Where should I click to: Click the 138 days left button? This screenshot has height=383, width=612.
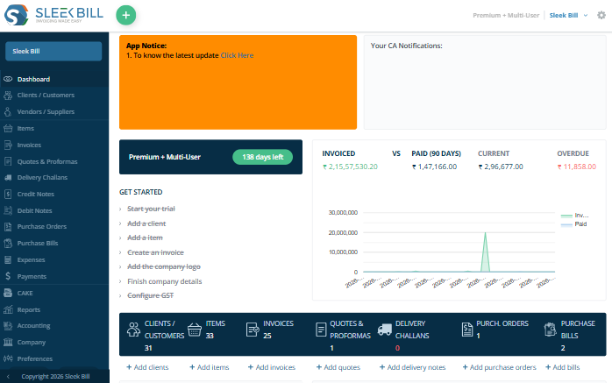click(x=263, y=157)
